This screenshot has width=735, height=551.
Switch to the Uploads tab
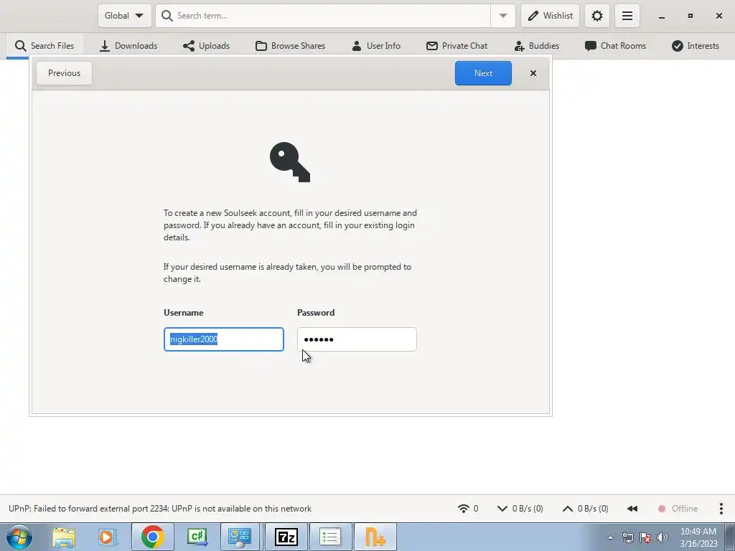pyautogui.click(x=206, y=46)
